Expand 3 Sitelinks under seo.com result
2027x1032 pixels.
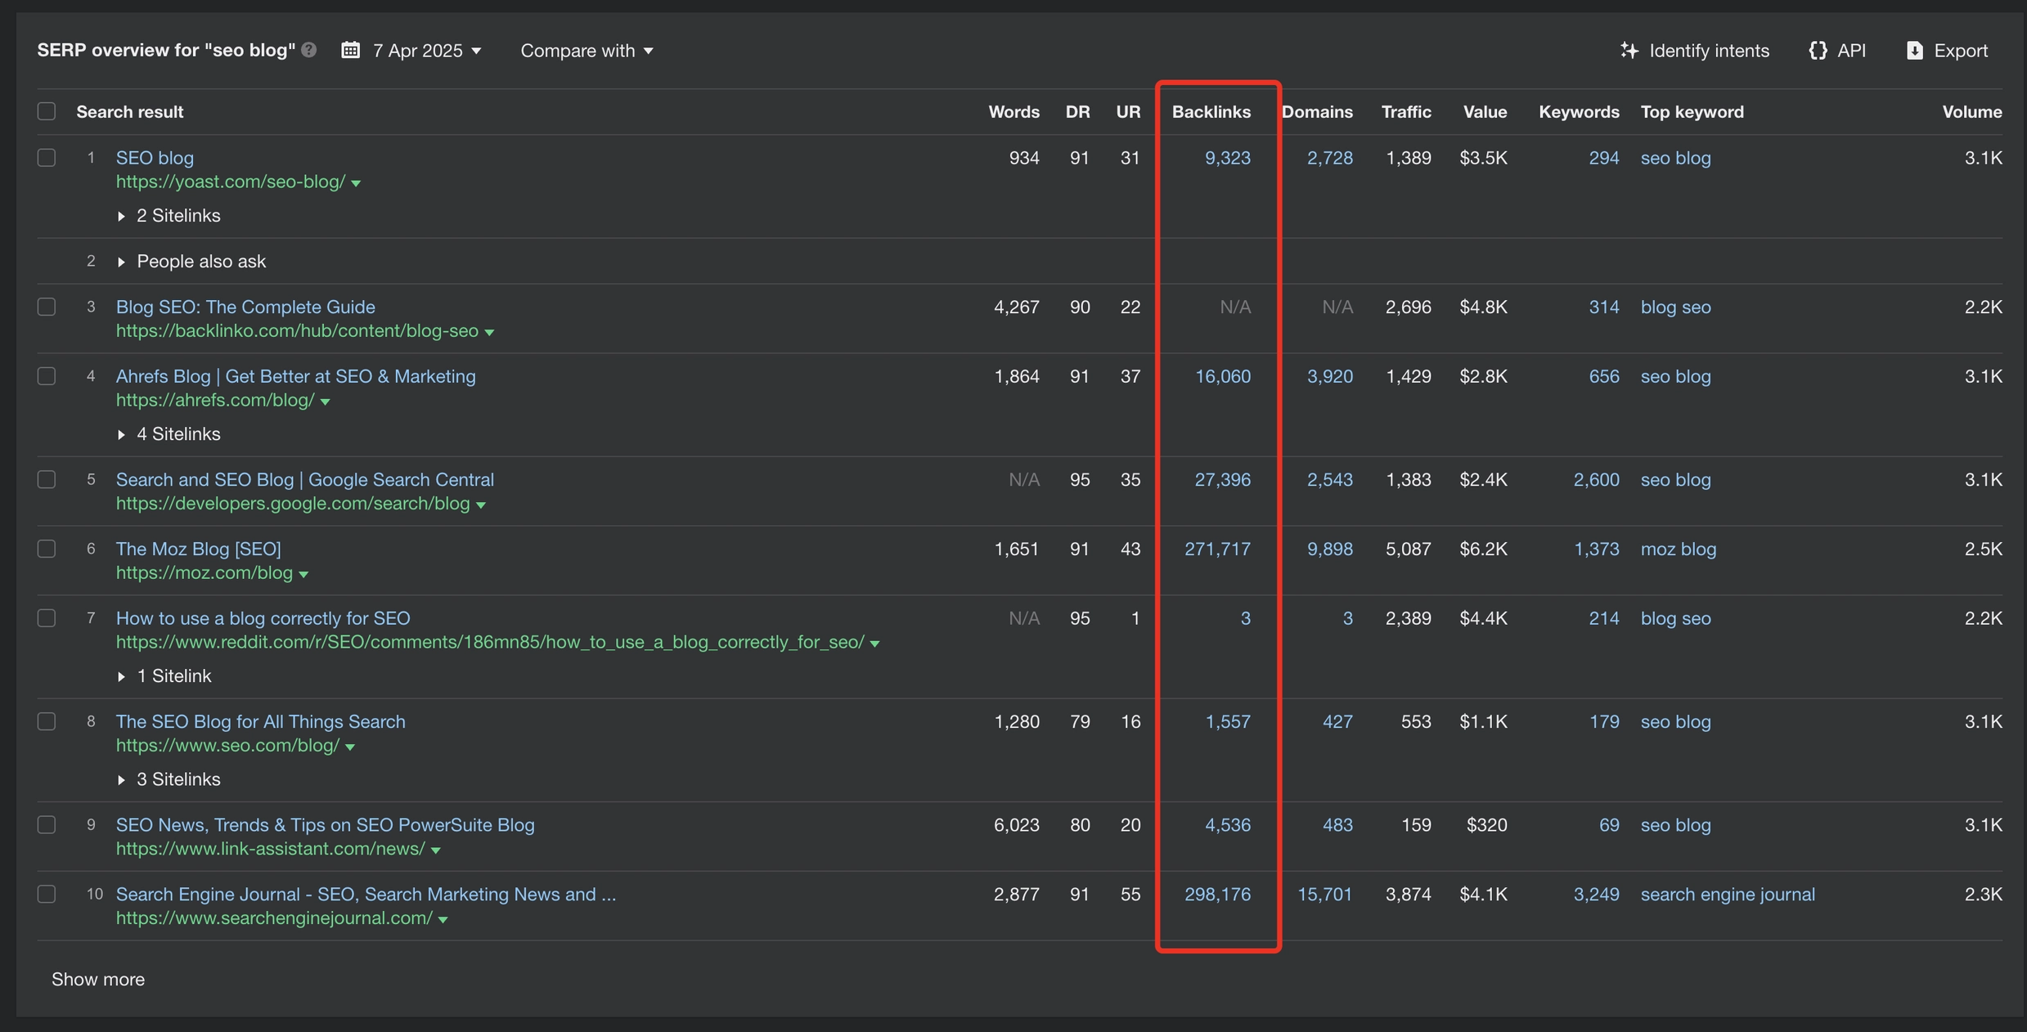pyautogui.click(x=121, y=779)
